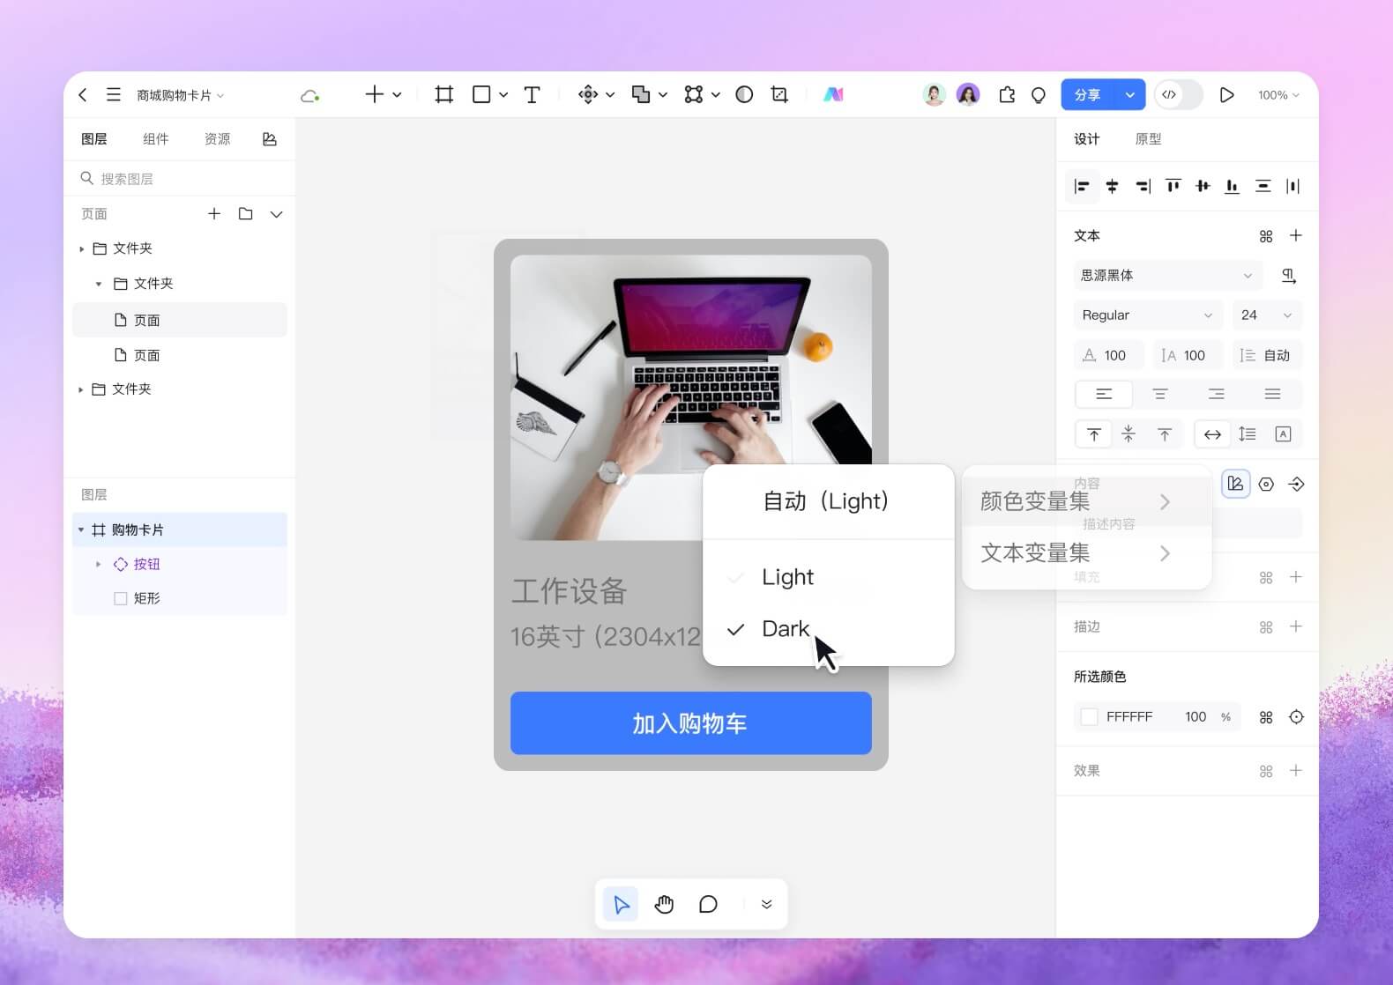Click the boolean operations icon
The image size is (1393, 985).
(x=641, y=94)
